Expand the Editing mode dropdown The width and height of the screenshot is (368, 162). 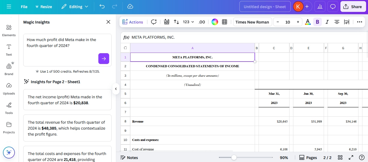point(75,7)
